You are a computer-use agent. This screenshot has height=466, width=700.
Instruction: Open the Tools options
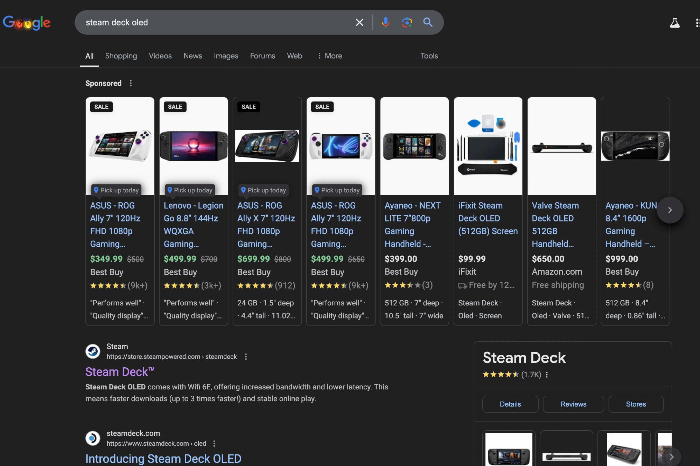[x=429, y=56]
